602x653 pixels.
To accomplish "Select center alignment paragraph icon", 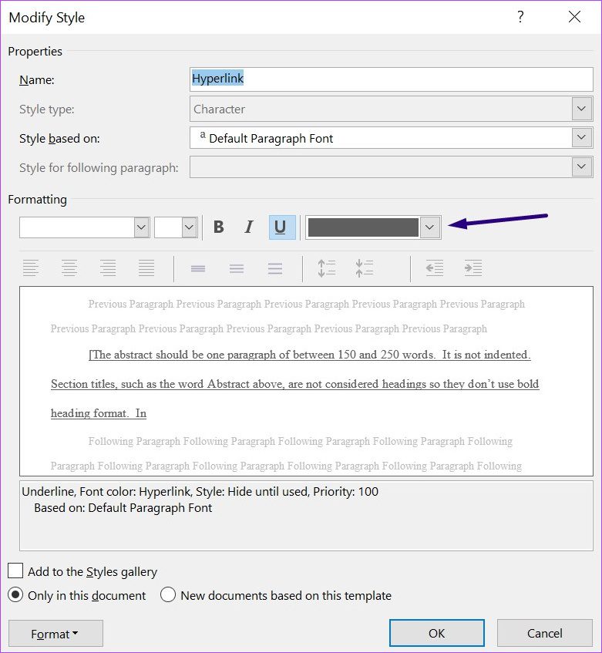I will 69,268.
